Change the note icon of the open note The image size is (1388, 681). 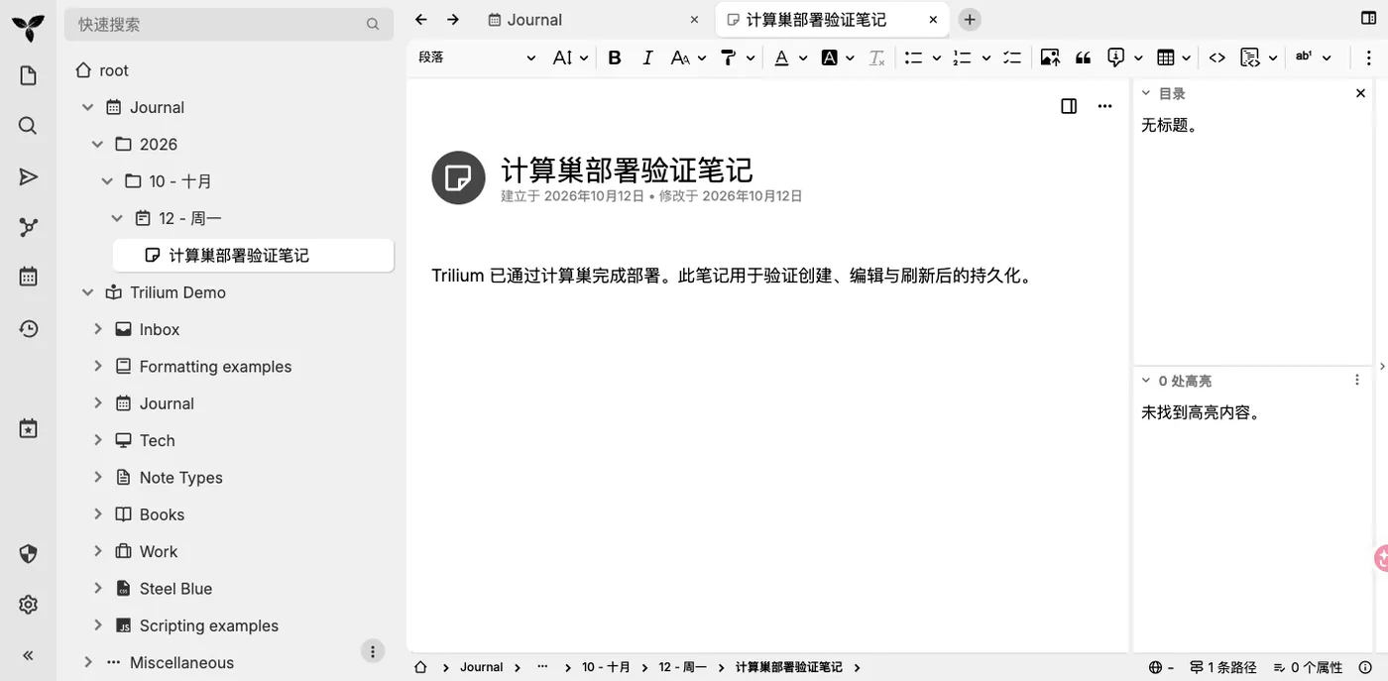click(x=458, y=178)
